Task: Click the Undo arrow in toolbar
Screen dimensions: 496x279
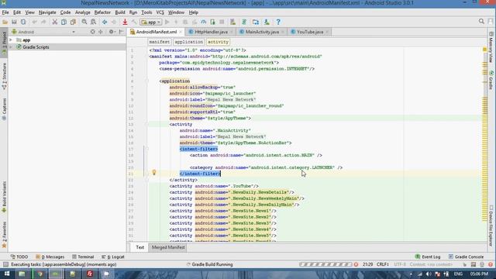Action: pos(34,22)
